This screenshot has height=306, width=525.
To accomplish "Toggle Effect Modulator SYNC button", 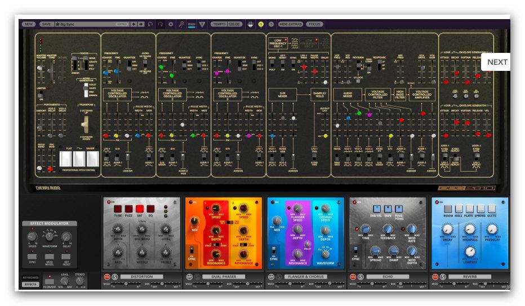I will point(32,257).
